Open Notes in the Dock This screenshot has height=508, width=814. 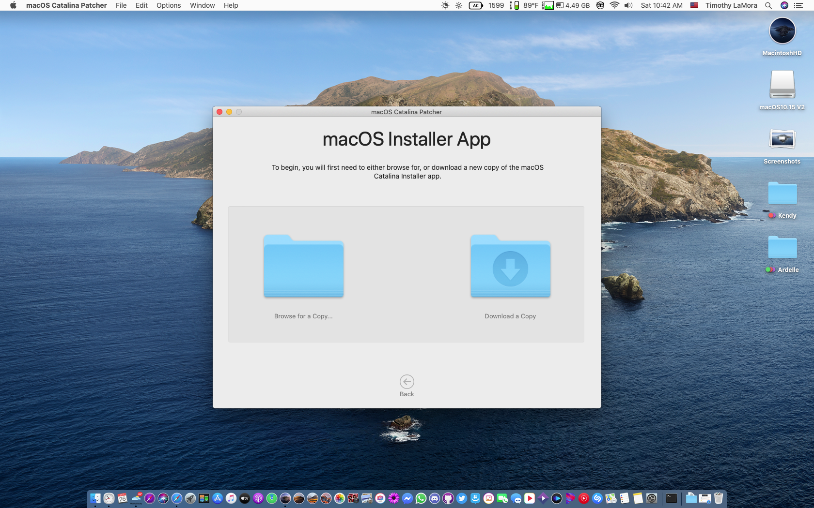[x=638, y=498]
